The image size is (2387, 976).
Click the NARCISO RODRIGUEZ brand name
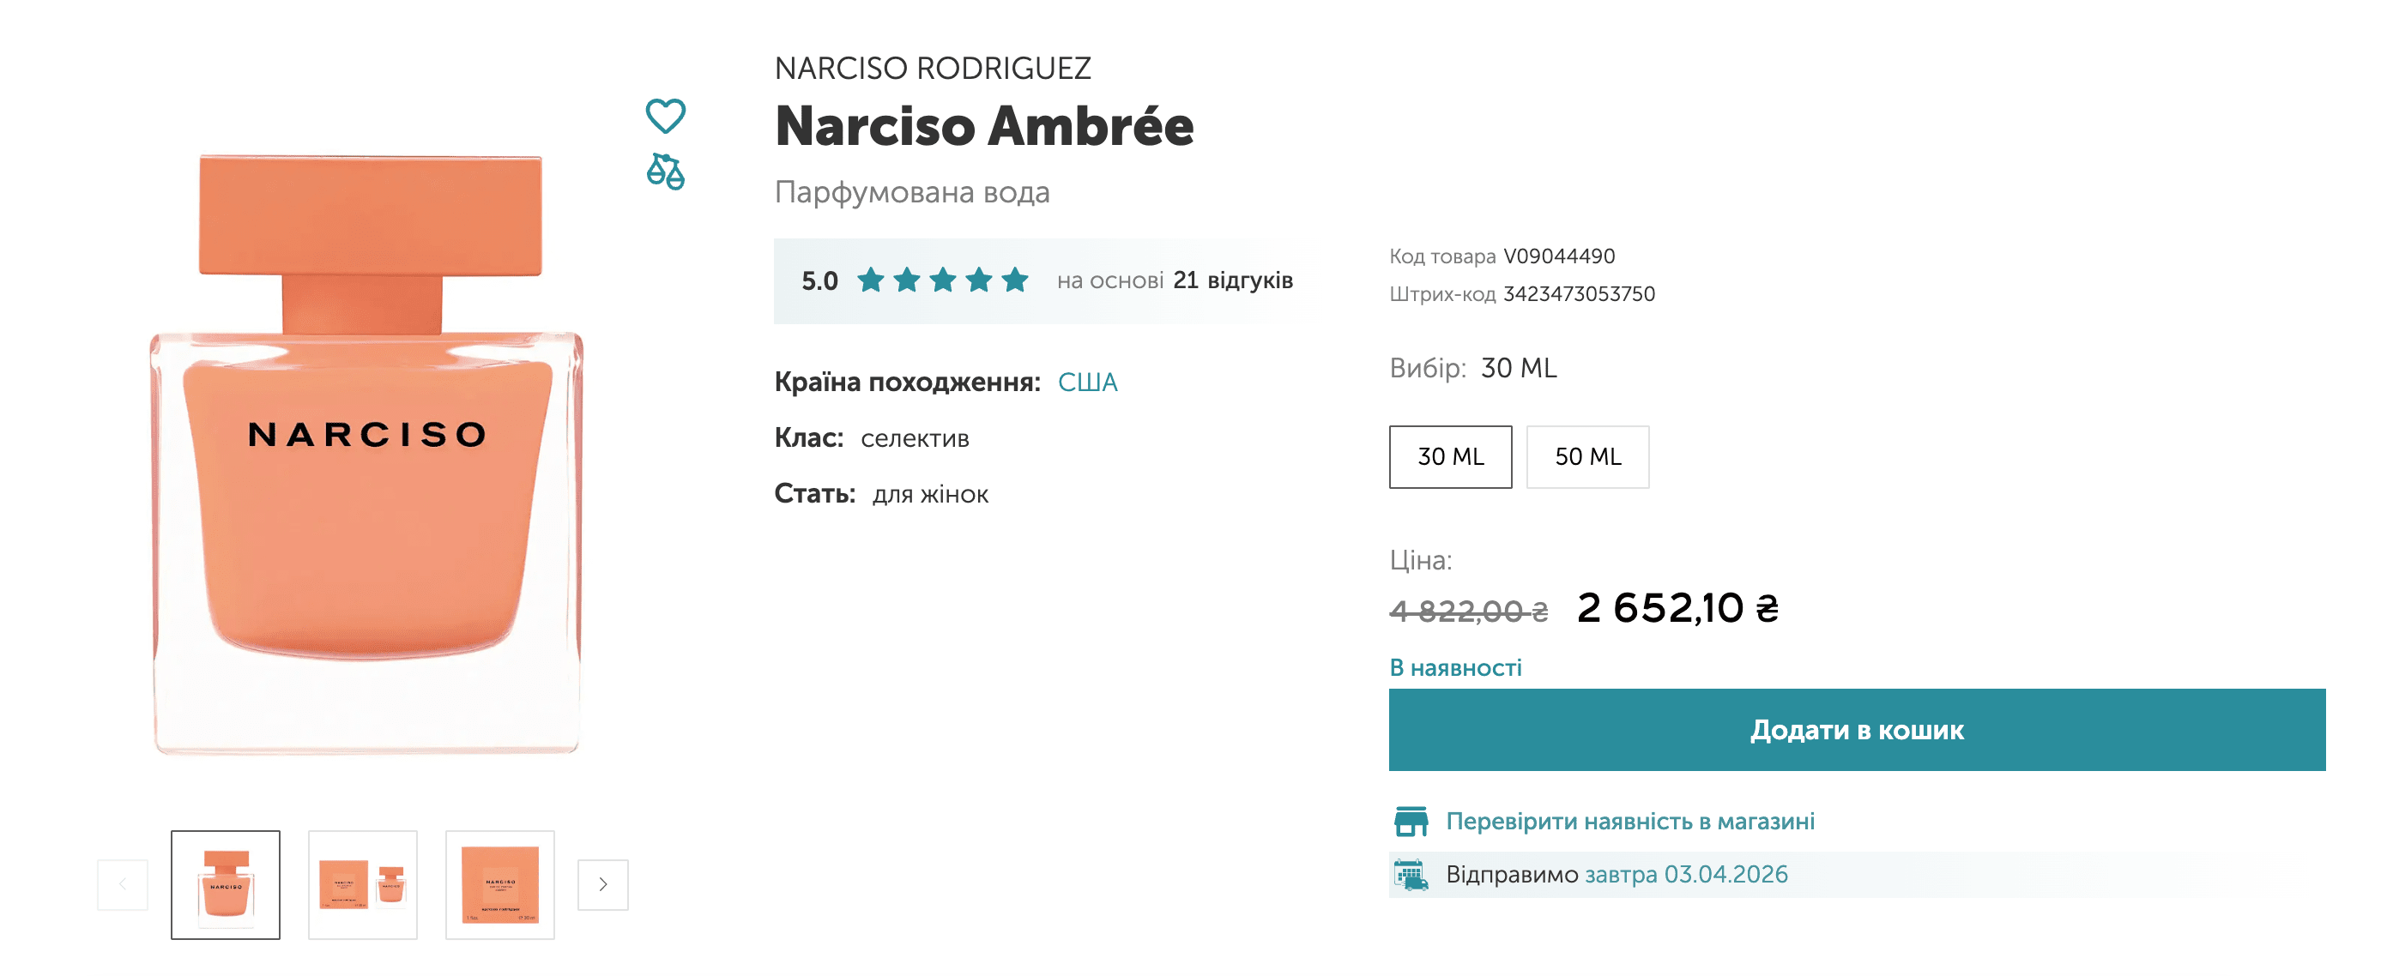[x=932, y=69]
